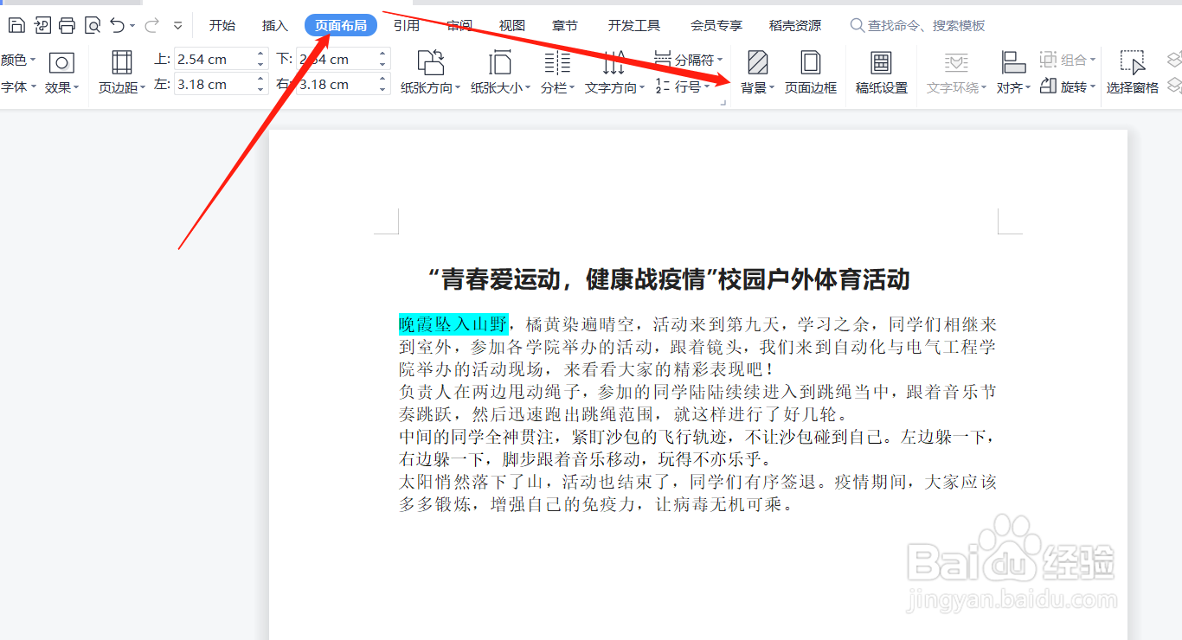Switch to the 开始 tab
Image resolution: width=1182 pixels, height=640 pixels.
(222, 25)
